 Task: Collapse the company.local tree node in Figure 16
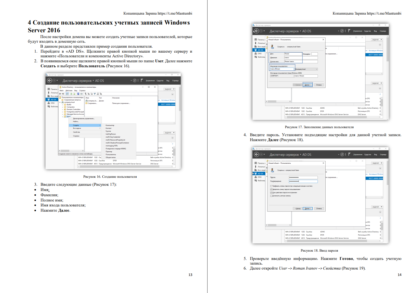click(x=60, y=102)
